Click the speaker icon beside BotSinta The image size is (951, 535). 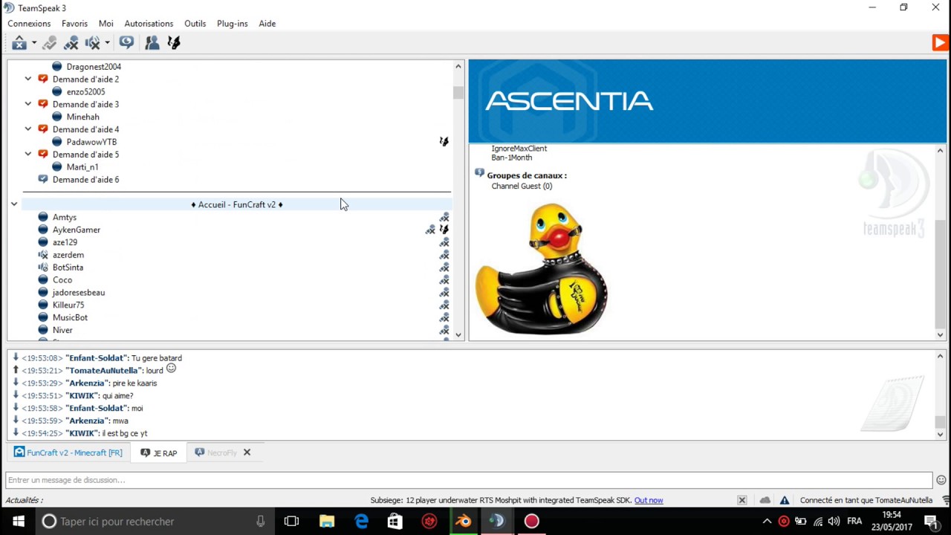pyautogui.click(x=43, y=267)
